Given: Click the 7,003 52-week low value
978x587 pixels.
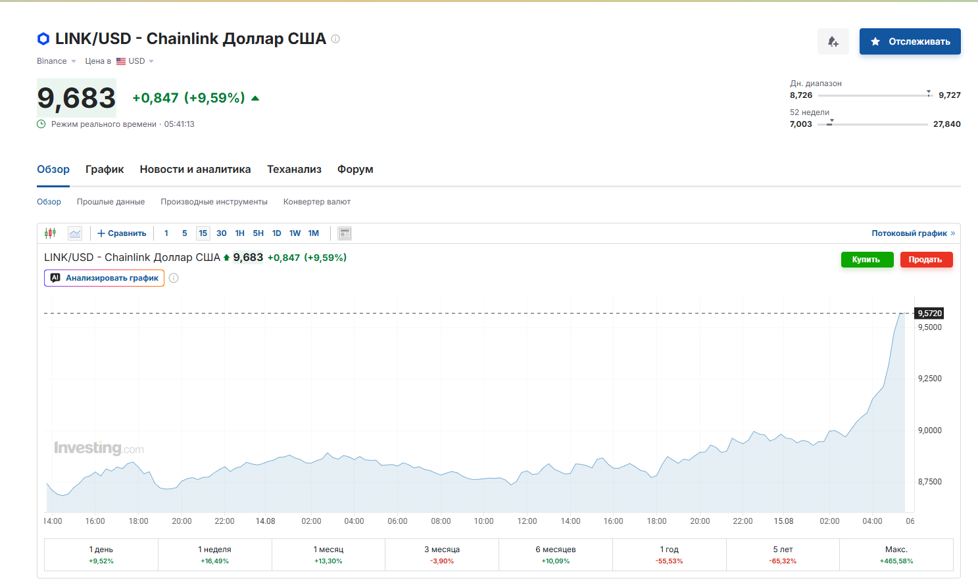Looking at the screenshot, I should 801,124.
